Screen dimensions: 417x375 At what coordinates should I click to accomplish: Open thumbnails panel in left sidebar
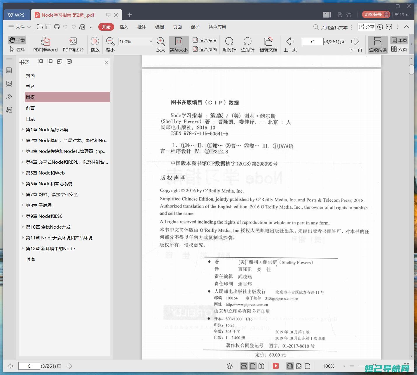pyautogui.click(x=9, y=84)
